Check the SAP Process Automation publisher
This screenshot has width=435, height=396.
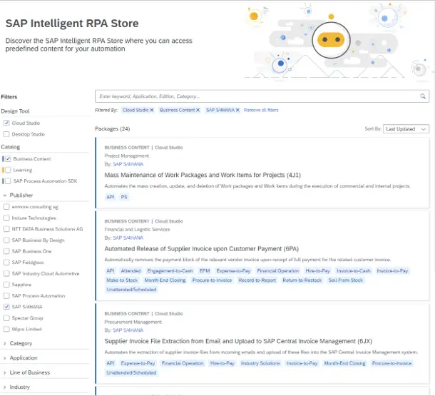coord(6,296)
